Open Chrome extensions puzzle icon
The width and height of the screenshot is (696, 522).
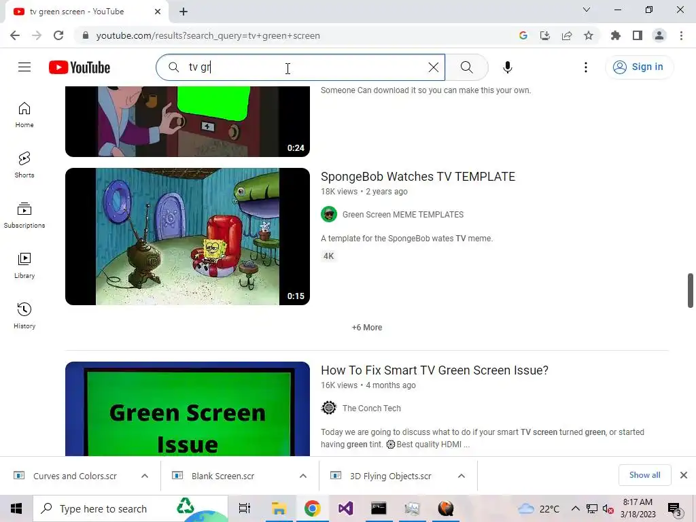(x=616, y=35)
